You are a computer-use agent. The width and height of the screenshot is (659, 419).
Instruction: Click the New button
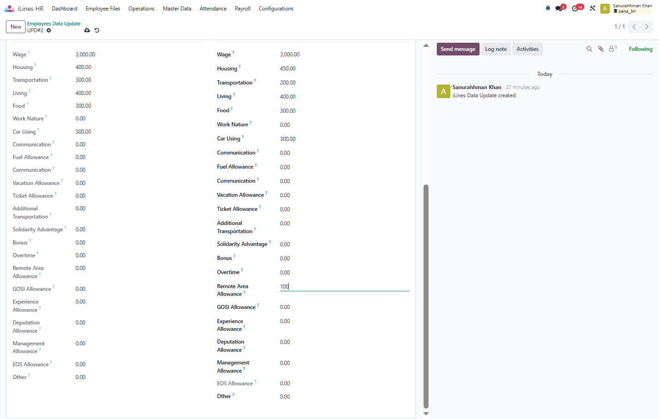tap(16, 27)
